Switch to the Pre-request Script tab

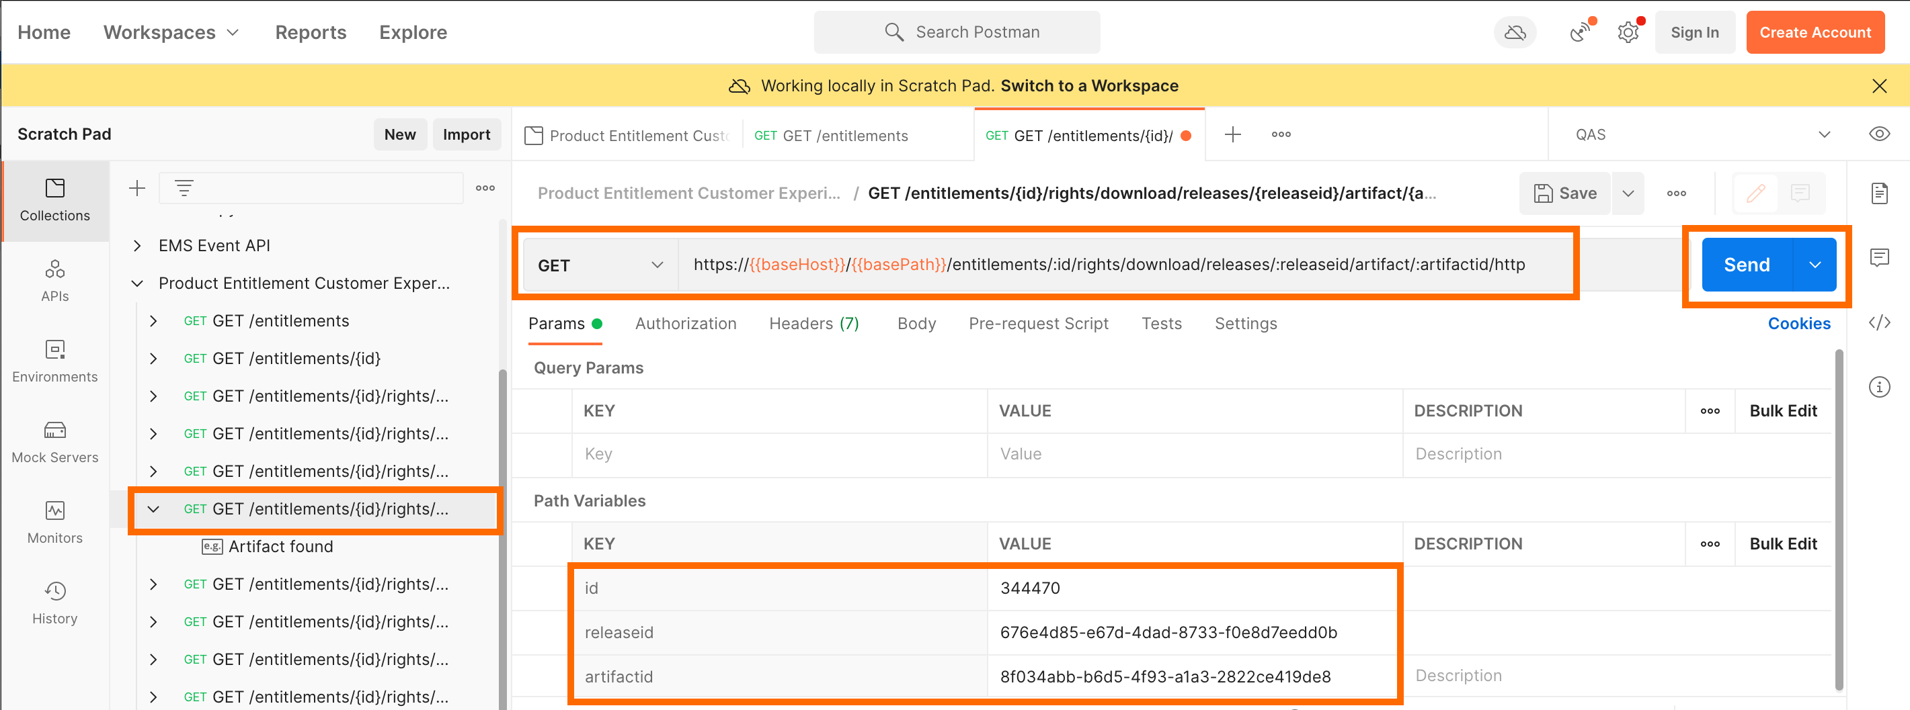click(1038, 324)
